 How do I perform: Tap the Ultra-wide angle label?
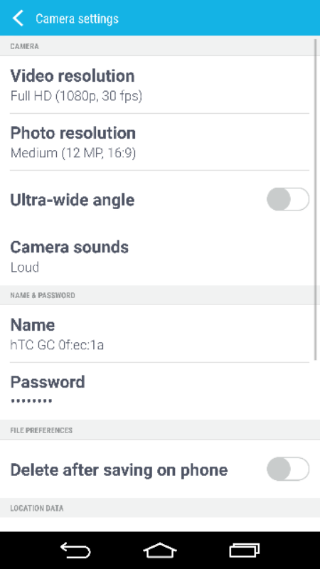pos(73,200)
